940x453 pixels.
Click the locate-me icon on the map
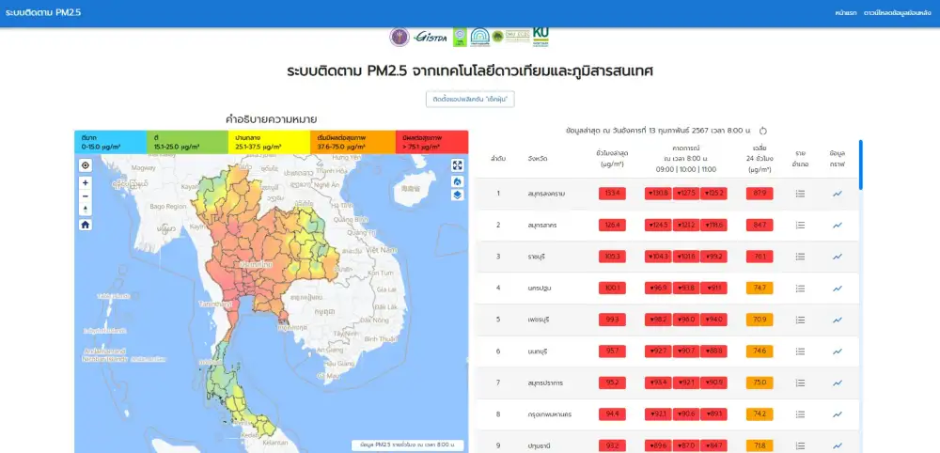[85, 164]
